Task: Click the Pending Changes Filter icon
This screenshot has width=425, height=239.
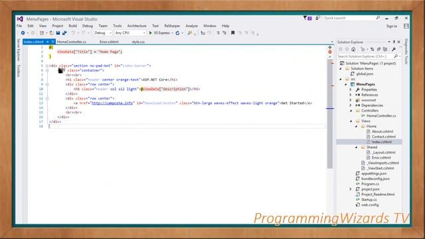Action: [x=363, y=49]
